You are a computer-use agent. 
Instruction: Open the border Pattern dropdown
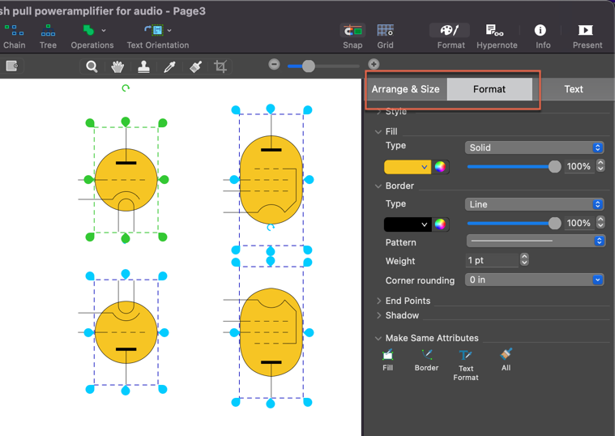click(536, 241)
